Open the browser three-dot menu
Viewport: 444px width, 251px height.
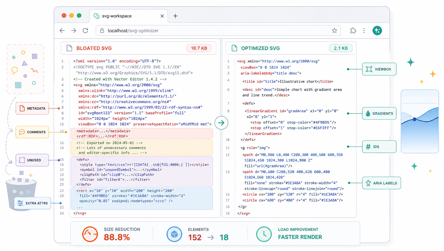(x=364, y=31)
